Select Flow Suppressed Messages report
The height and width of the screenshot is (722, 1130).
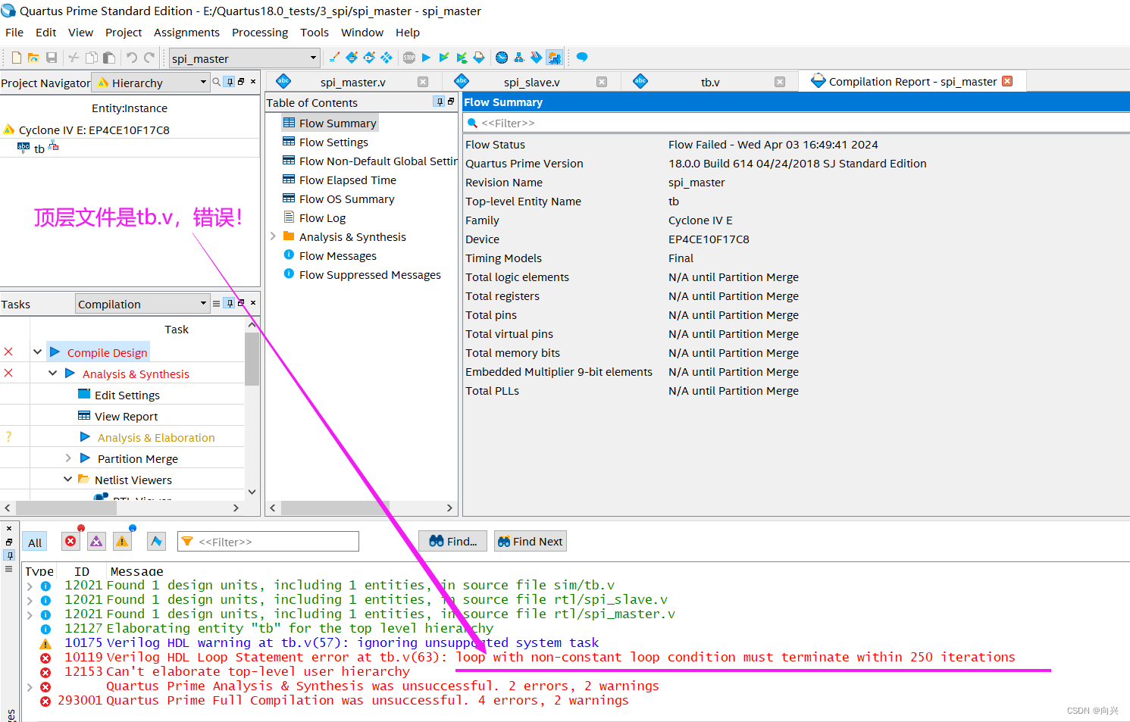(x=370, y=275)
